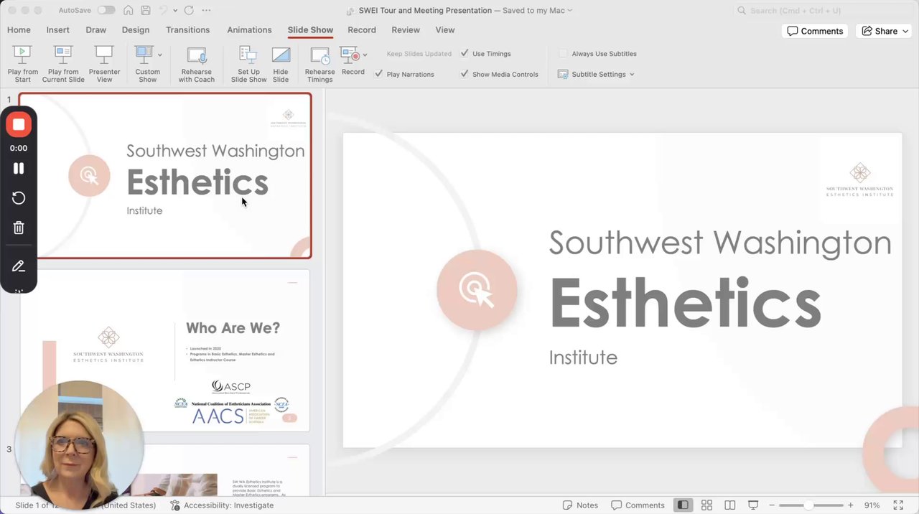Click the zoom in plus button

tap(851, 505)
